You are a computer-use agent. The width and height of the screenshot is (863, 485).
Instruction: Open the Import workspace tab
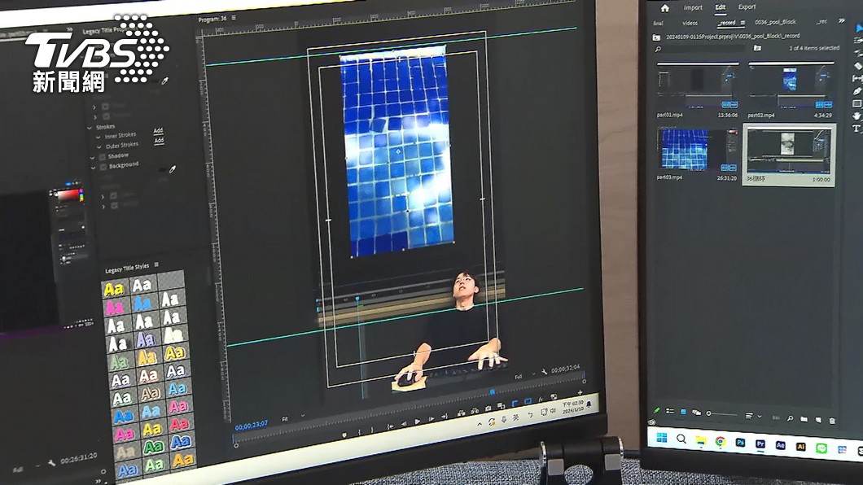[x=693, y=7]
